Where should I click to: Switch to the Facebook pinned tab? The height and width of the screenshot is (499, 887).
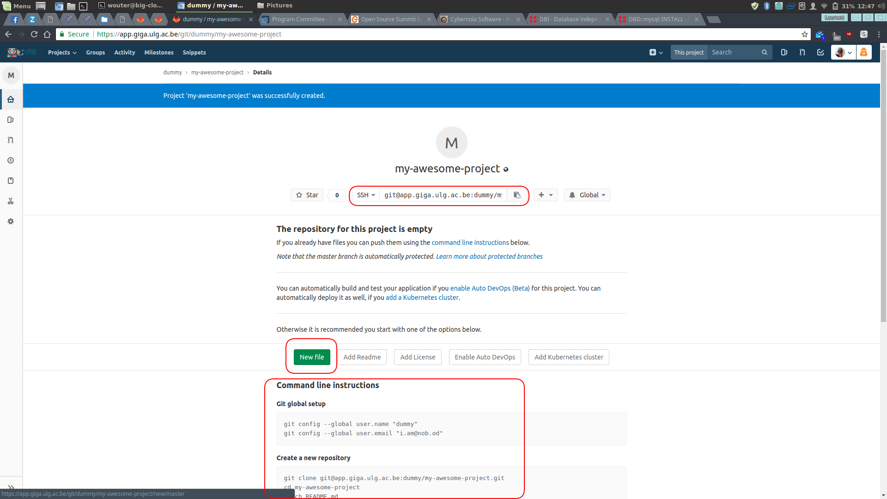click(x=15, y=19)
